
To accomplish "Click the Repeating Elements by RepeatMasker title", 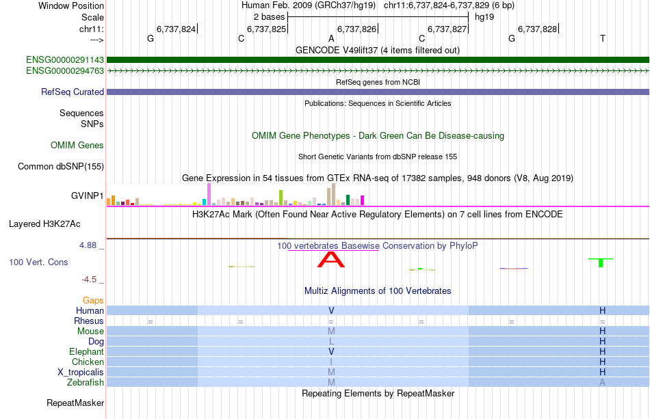I will tap(378, 393).
